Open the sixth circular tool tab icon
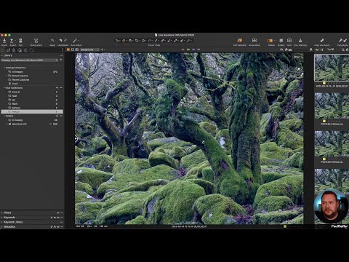The image size is (349, 262). (31, 50)
